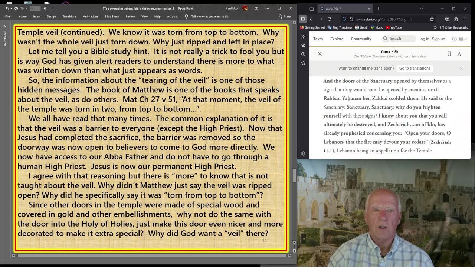
Task: Open the Firefox extensions icon
Action: pyautogui.click(x=456, y=19)
